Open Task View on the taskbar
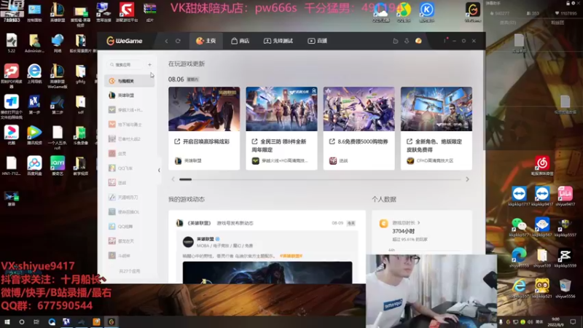 tap(36, 321)
